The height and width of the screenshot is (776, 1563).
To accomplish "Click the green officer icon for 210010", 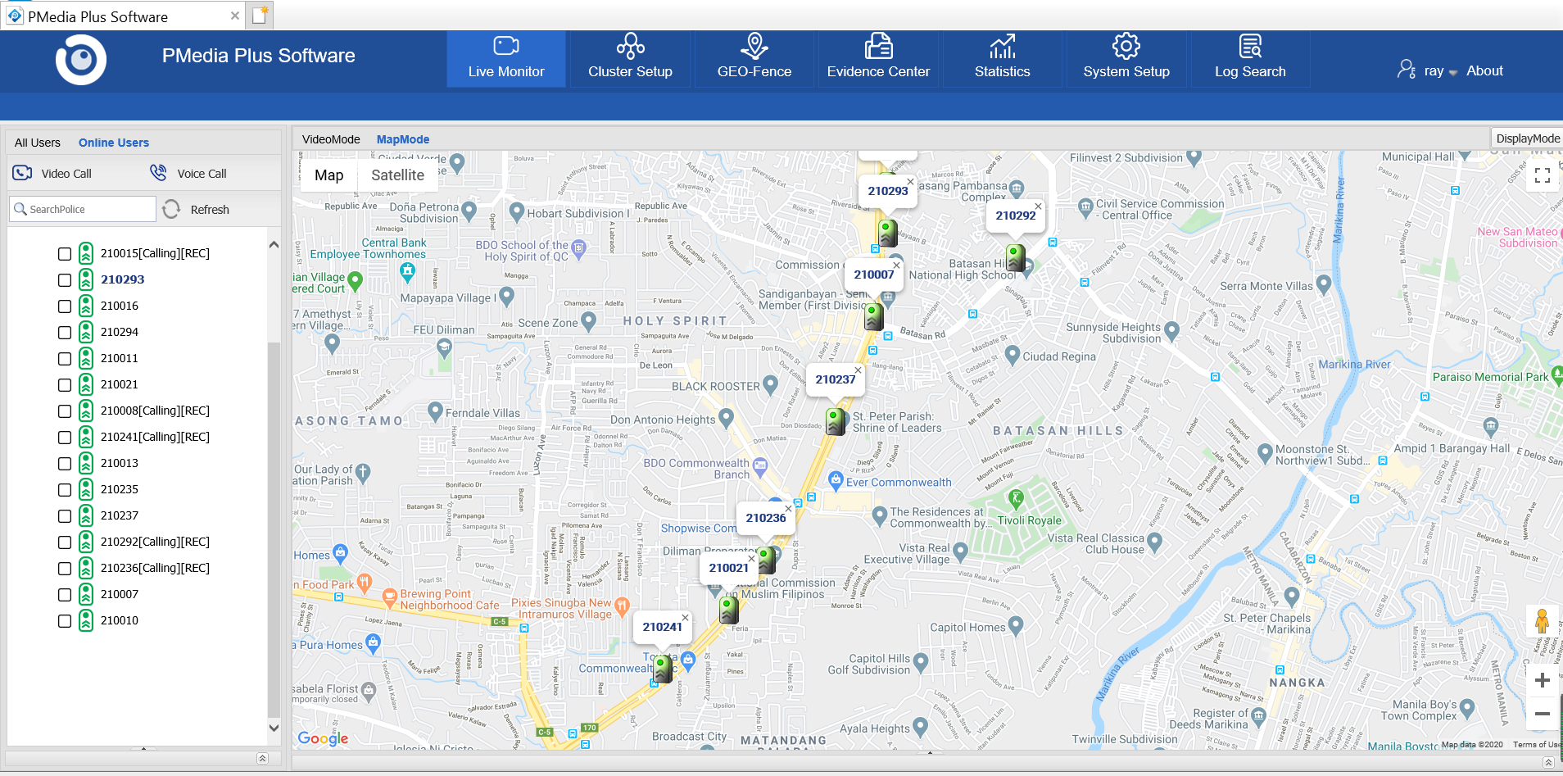I will [86, 620].
